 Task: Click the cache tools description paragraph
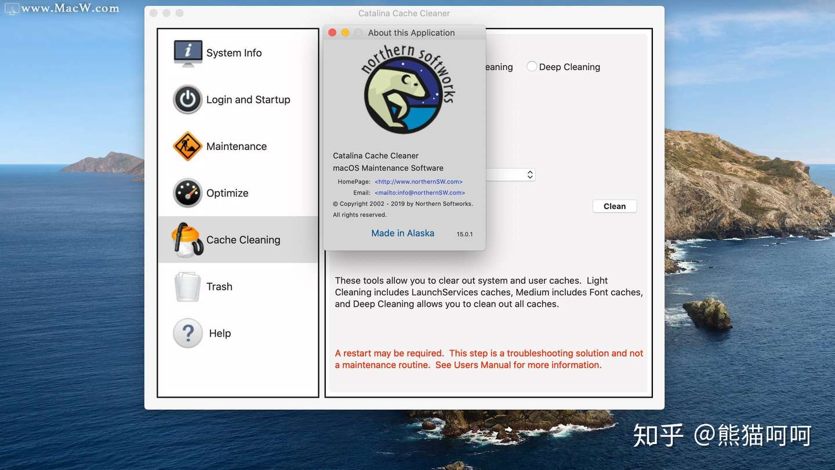pyautogui.click(x=489, y=292)
